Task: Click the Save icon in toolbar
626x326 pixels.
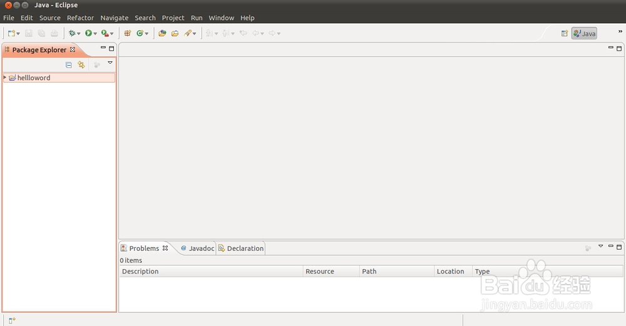Action: [x=29, y=34]
